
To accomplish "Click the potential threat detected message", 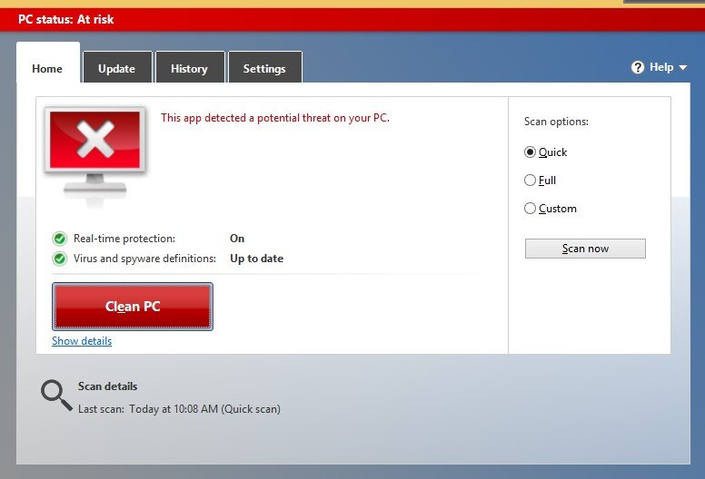I will coord(275,118).
